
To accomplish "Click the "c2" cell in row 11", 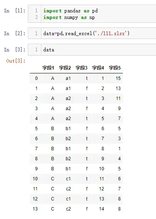I will point(68,189).
